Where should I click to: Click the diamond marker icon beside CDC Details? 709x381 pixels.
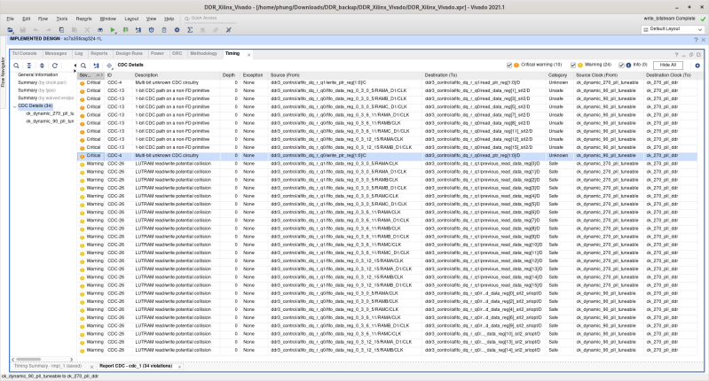click(109, 66)
